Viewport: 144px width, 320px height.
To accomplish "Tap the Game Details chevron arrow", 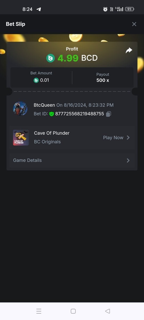I will [128, 160].
